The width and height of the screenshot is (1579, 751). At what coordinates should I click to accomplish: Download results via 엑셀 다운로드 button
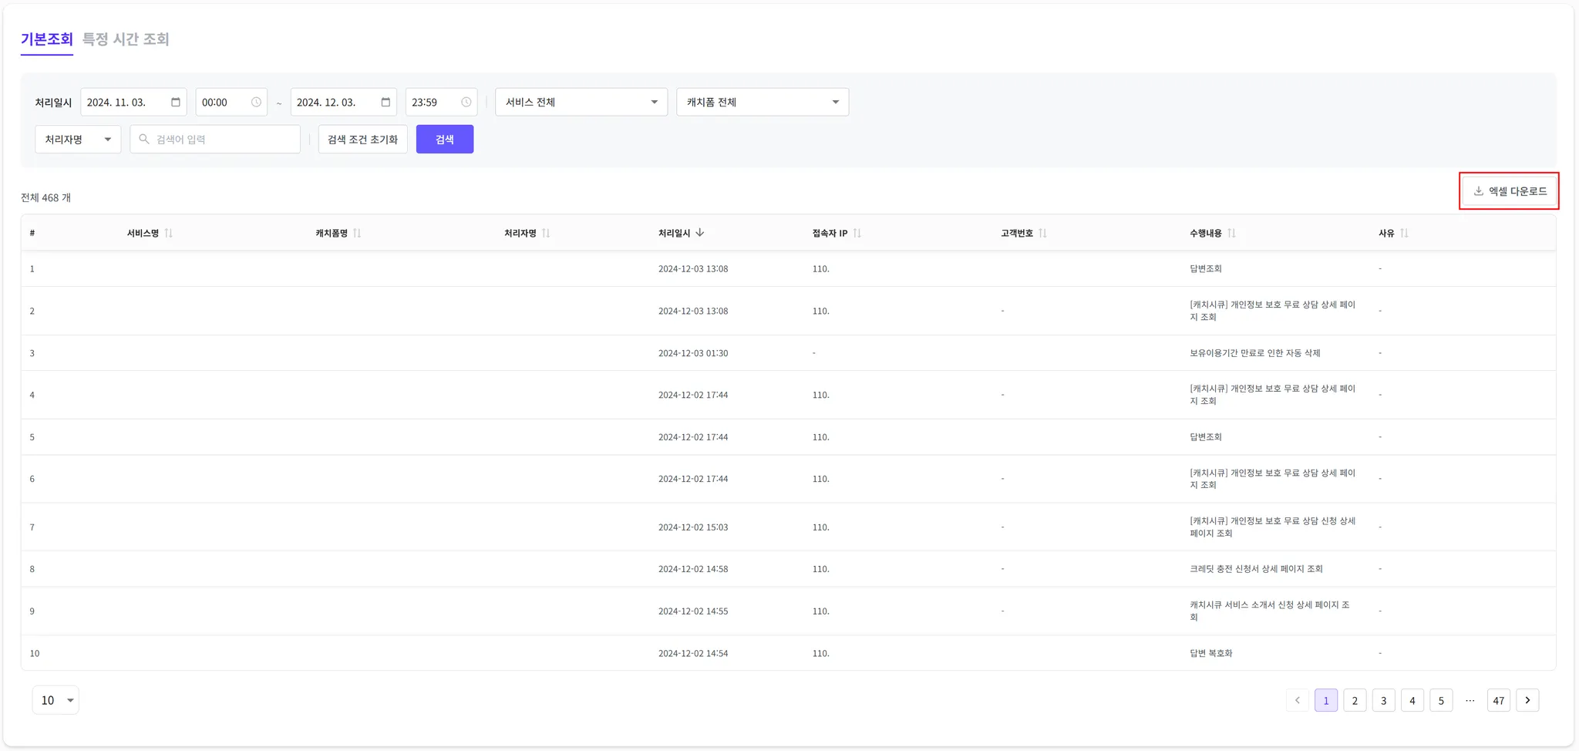coord(1510,191)
